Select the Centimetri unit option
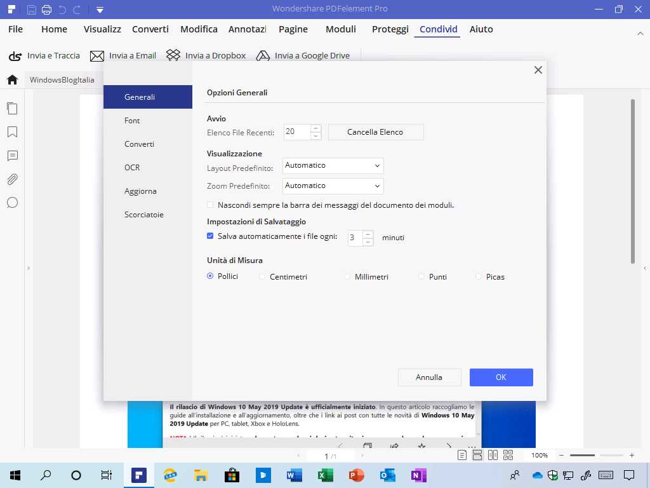This screenshot has height=488, width=650. (262, 276)
